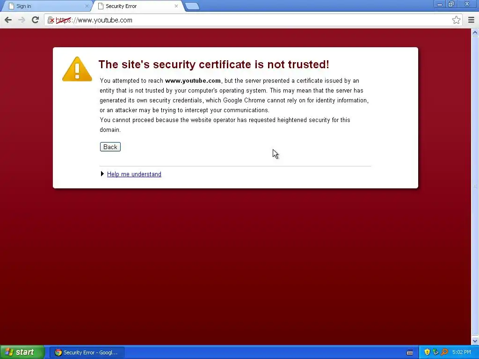Click the forward navigation arrow
This screenshot has height=359, width=479.
(x=22, y=20)
